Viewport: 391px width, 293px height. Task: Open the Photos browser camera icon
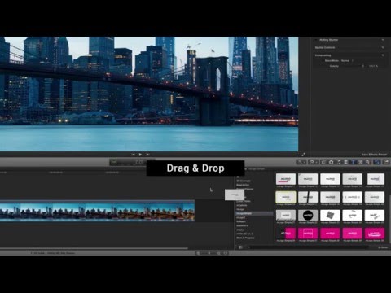pos(331,162)
